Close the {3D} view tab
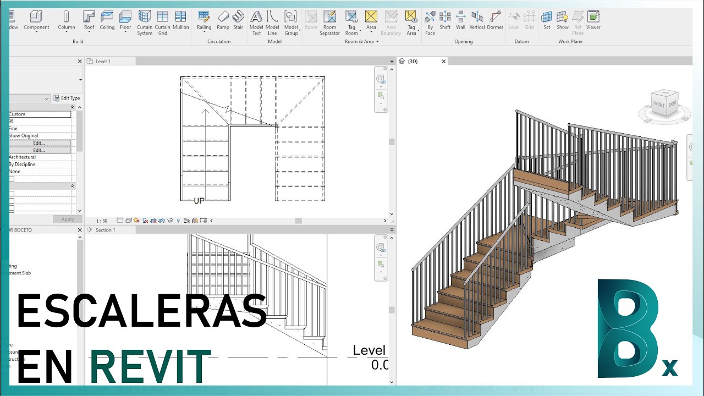Screen dimensions: 704x396 tap(444, 62)
